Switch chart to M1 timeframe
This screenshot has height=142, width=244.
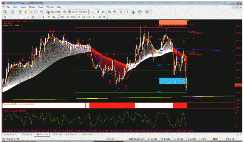click(x=62, y=17)
